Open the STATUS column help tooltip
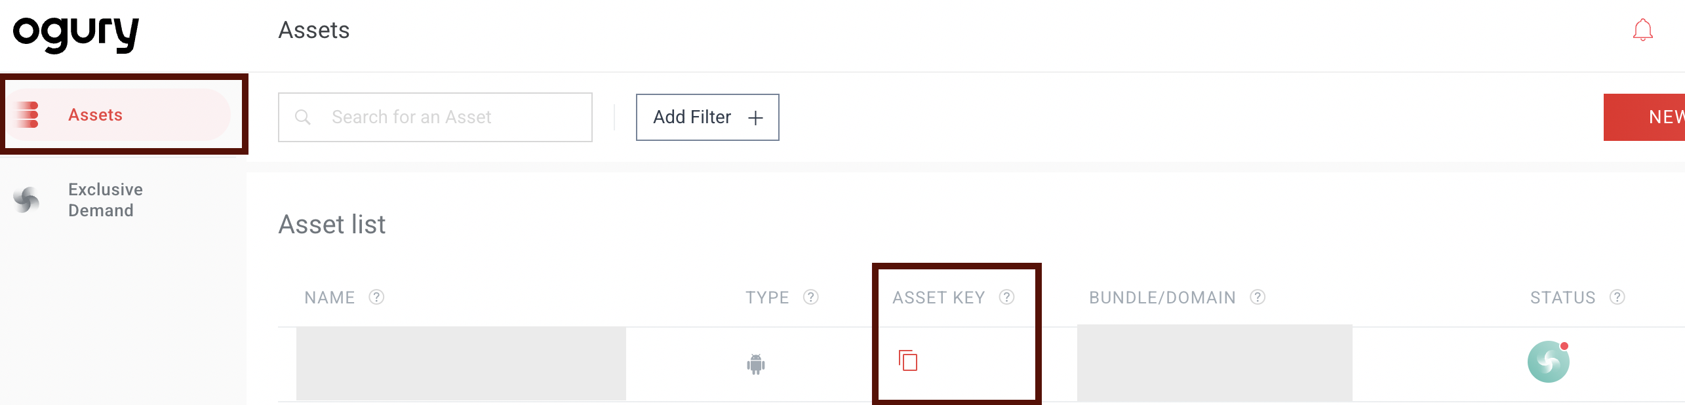This screenshot has height=405, width=1685. tap(1617, 297)
